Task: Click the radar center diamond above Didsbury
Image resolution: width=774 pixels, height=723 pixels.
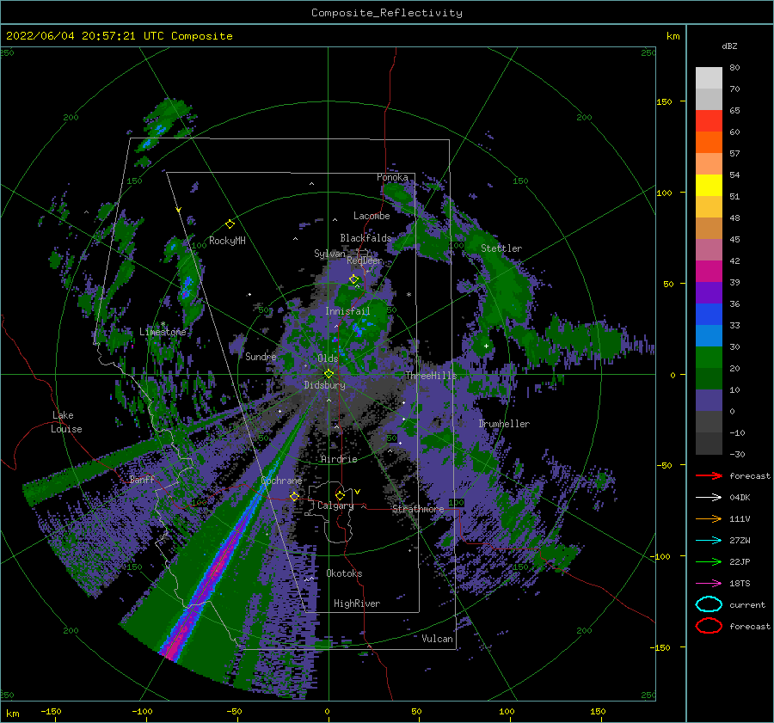Action: pos(329,374)
